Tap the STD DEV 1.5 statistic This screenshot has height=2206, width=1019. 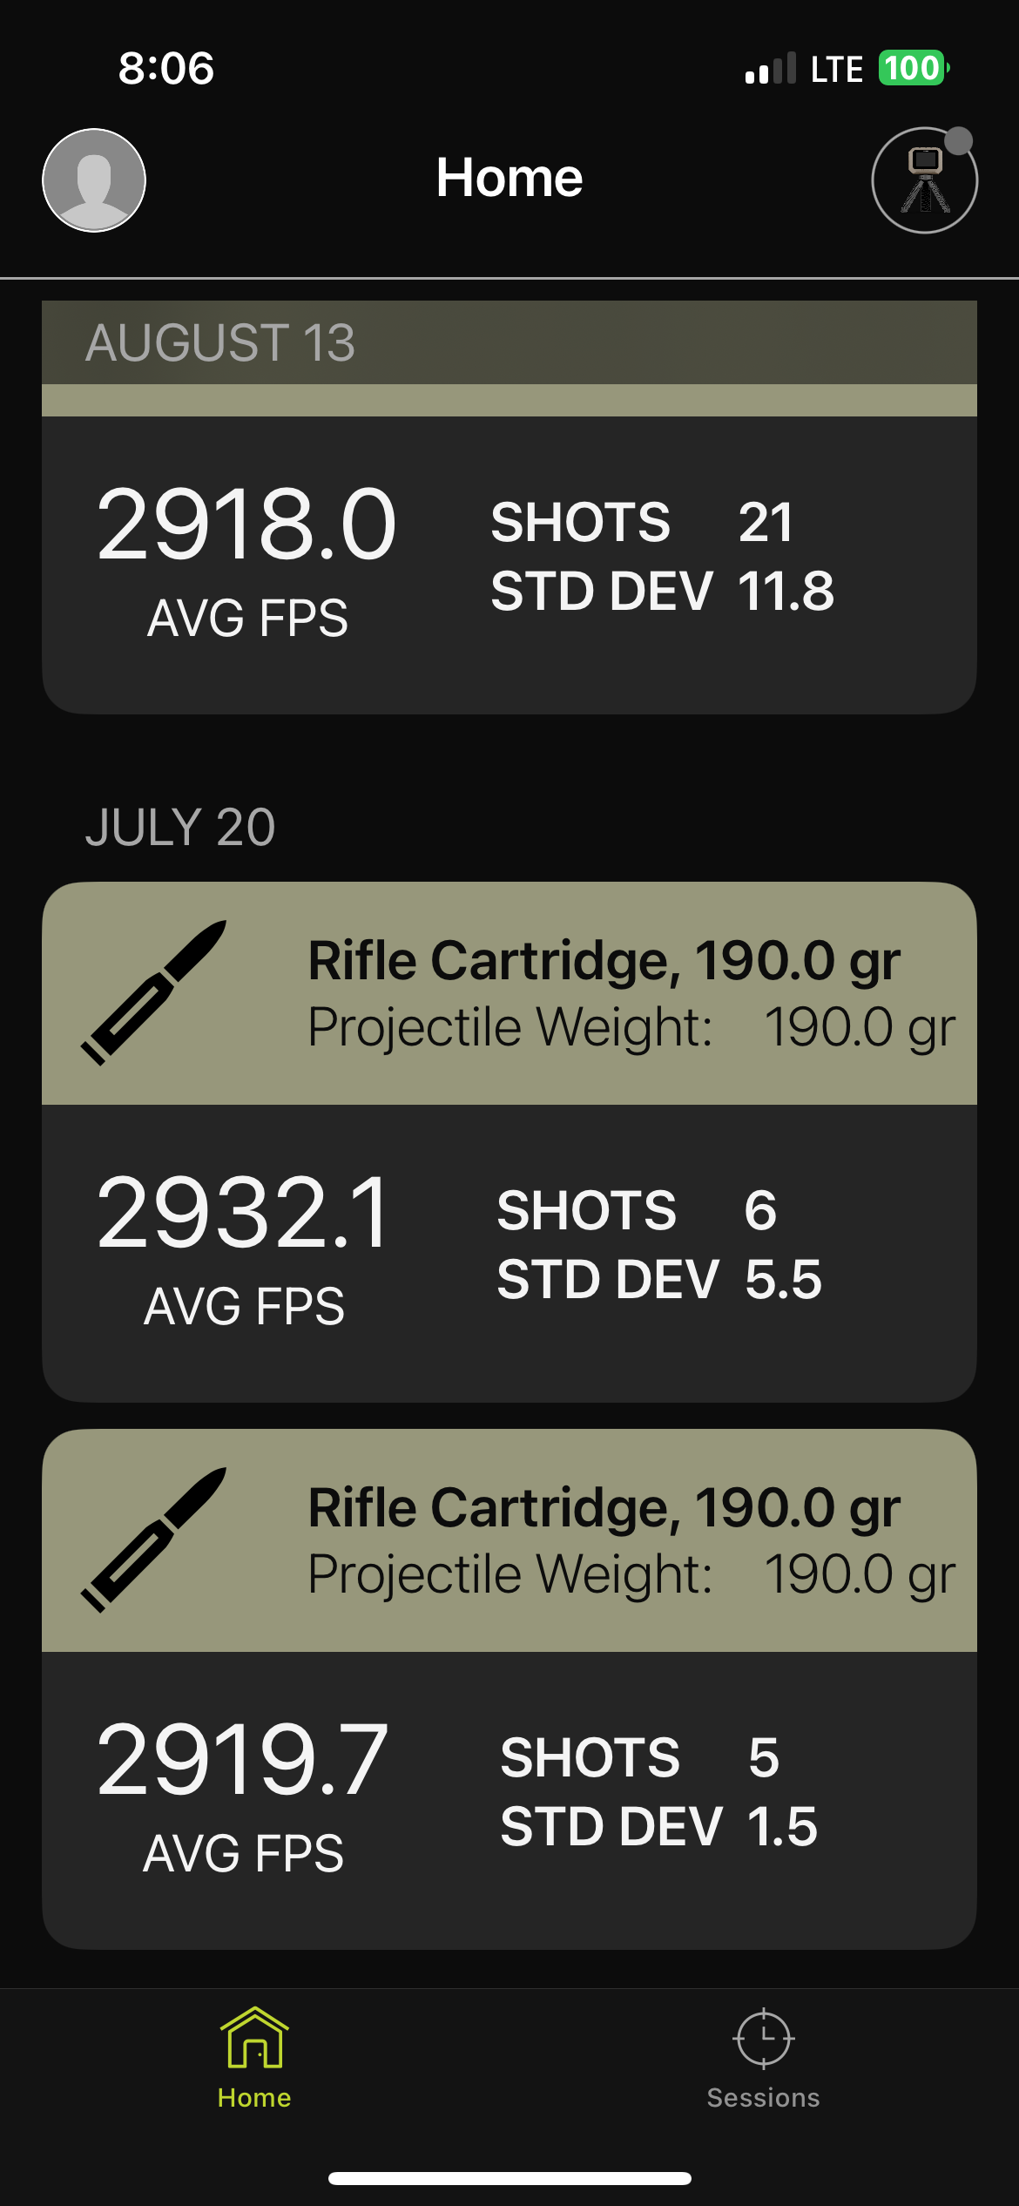[659, 1827]
